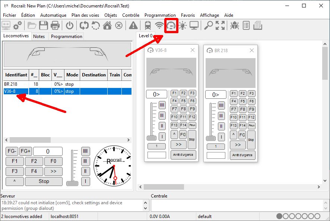Viewport: 330px width, 221px height.
Task: Toggle F9 in the V36-8 throttle
Action: [x=192, y=109]
